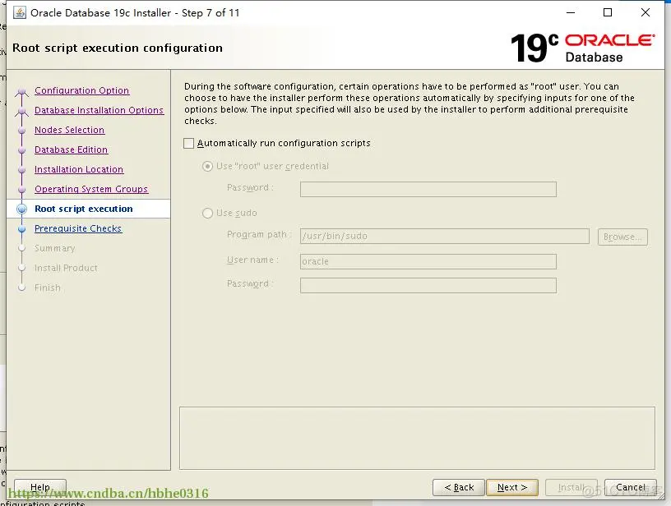Open the Nodes Selection step
The image size is (671, 506).
click(x=69, y=130)
